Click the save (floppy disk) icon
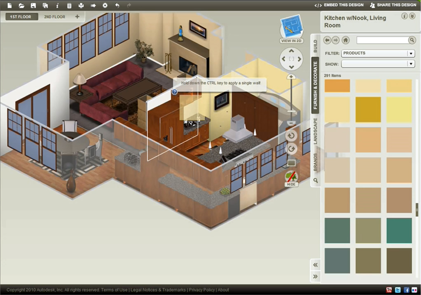Viewport: 421px width, 295px height. (x=33, y=5)
